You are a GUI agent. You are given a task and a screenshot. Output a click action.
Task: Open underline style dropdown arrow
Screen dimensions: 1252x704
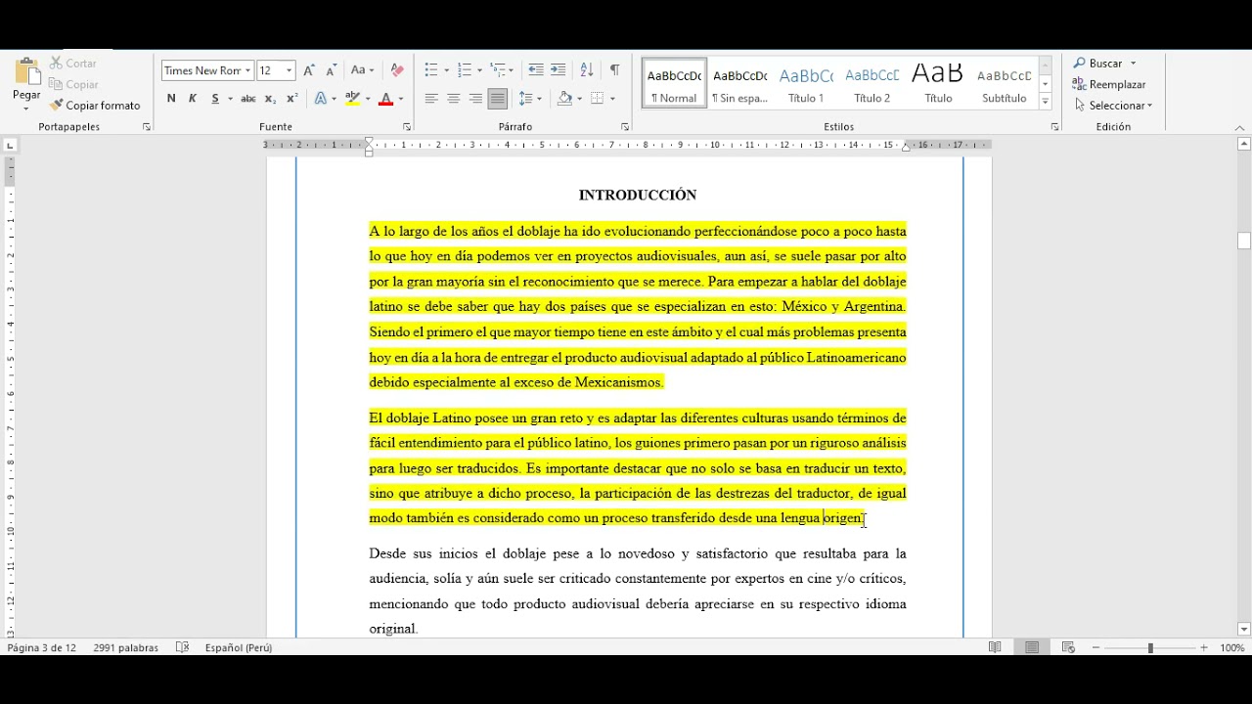coord(231,99)
